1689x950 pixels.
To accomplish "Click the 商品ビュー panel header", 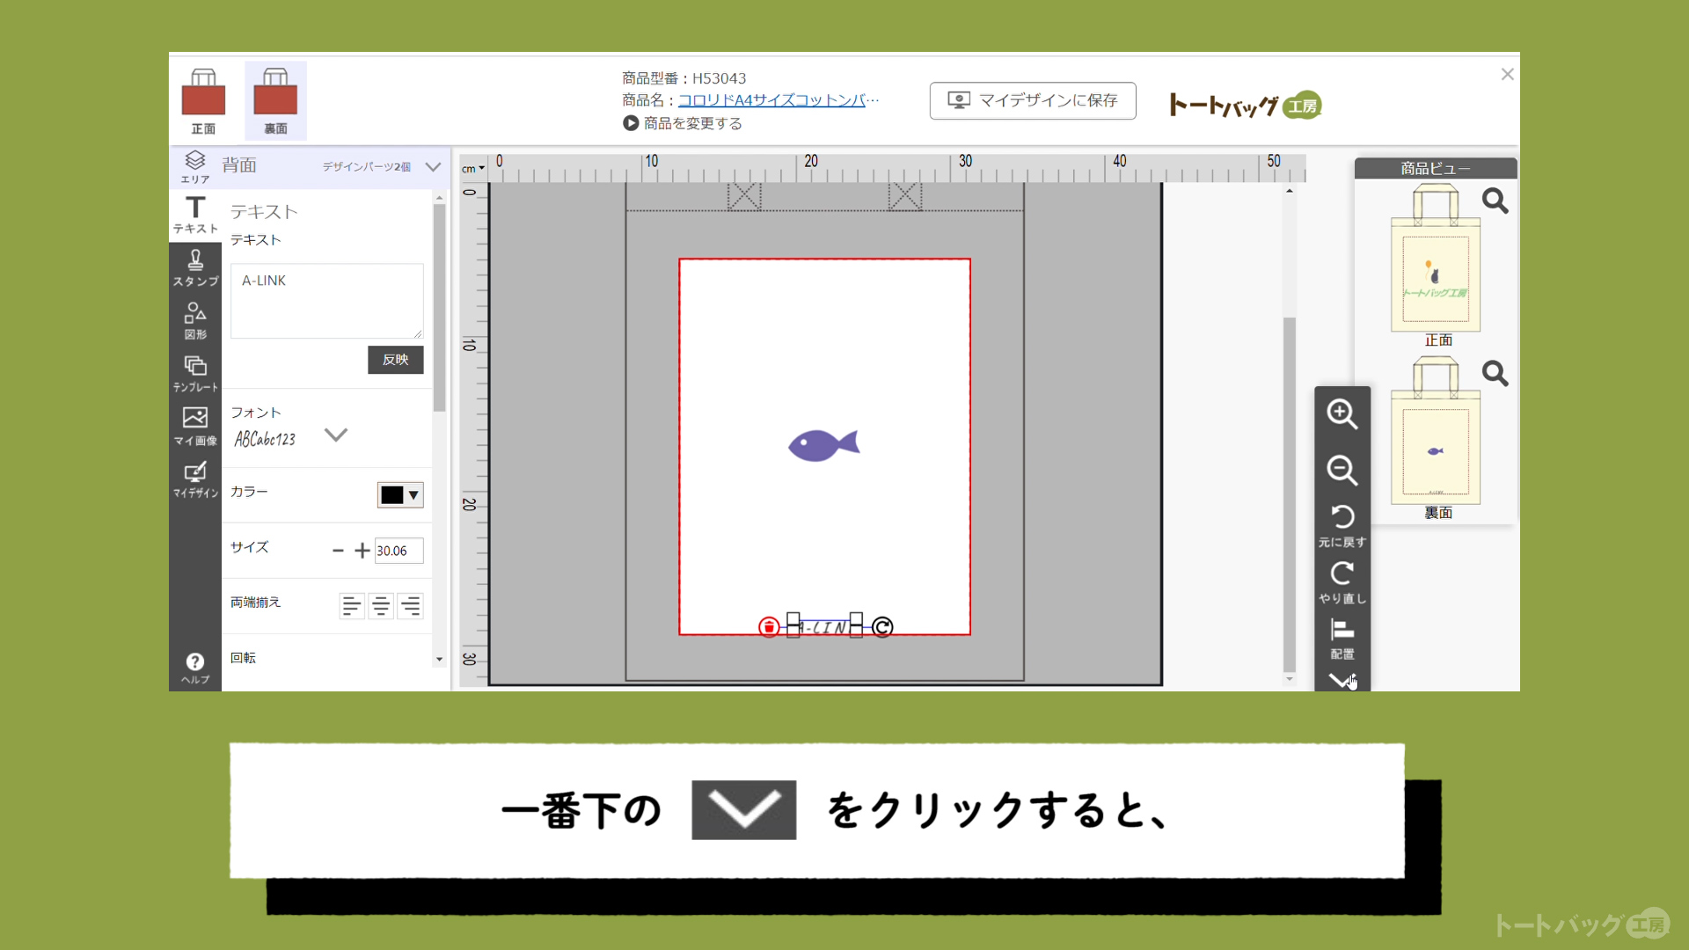I will click(x=1436, y=168).
